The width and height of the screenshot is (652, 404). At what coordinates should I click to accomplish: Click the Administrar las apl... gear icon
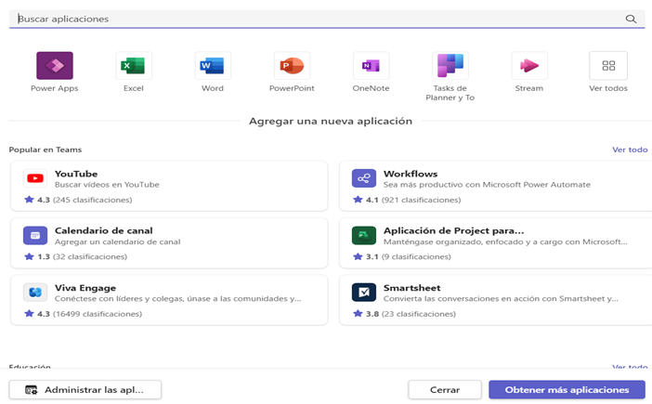click(x=32, y=390)
